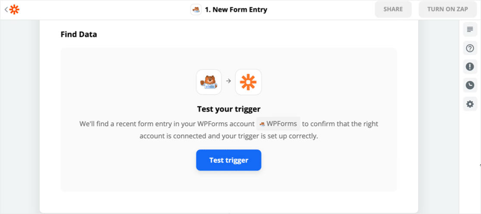
Task: Select the "1. New Form Entry" step title
Action: coord(236,9)
